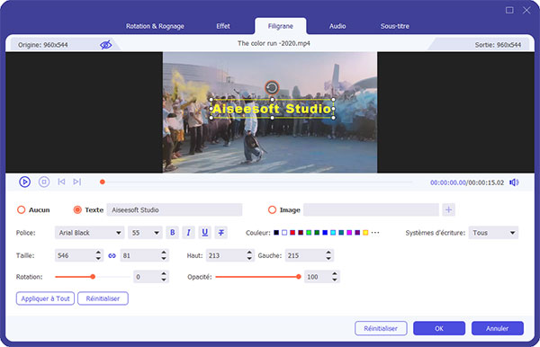Open the Arial Black font dropdown

89,233
